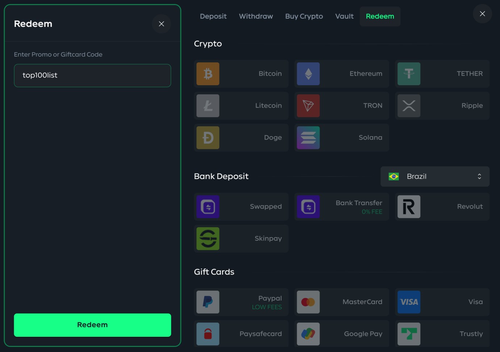This screenshot has height=352, width=500.
Task: Select Bank Transfer label text
Action: click(x=359, y=203)
